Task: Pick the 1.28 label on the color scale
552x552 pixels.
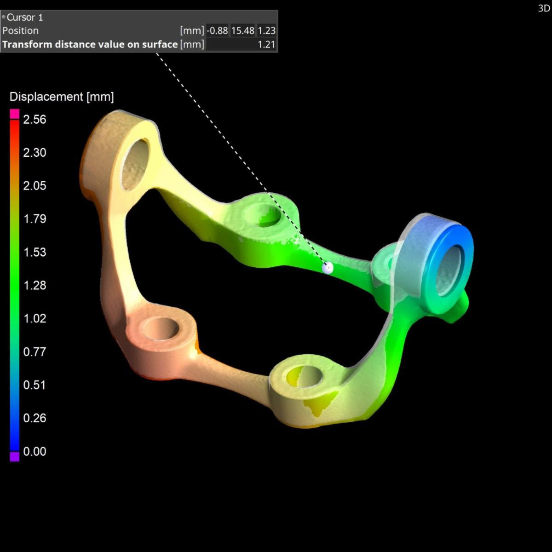Action: [x=34, y=285]
